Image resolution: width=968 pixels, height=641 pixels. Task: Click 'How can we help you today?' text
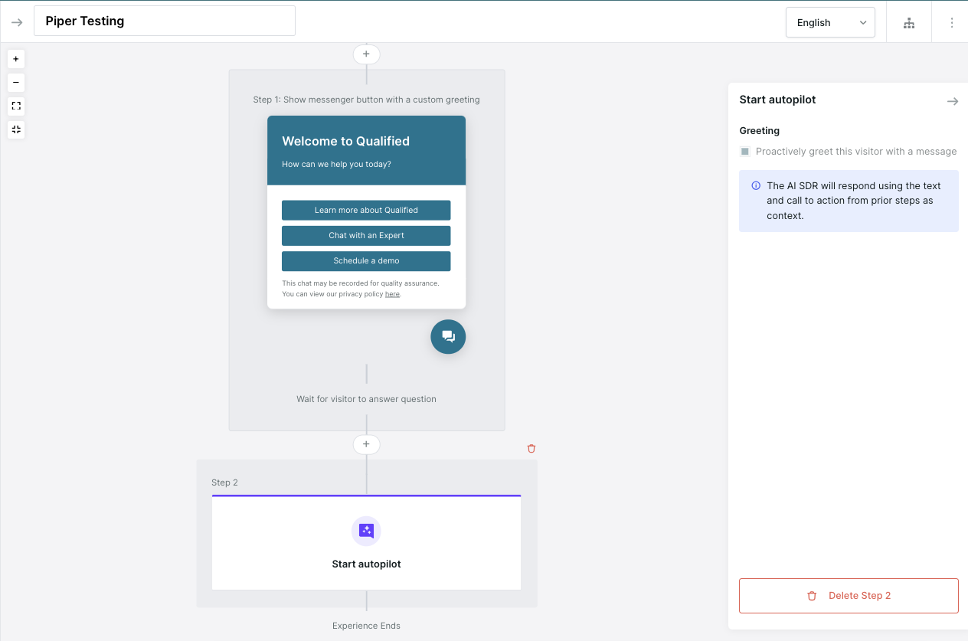[336, 164]
